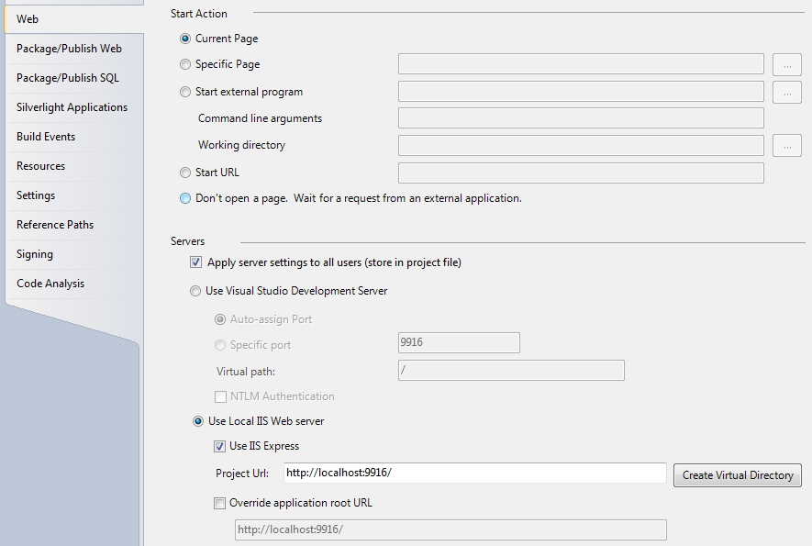
Task: Go to the Code Analysis tab
Action: point(50,284)
